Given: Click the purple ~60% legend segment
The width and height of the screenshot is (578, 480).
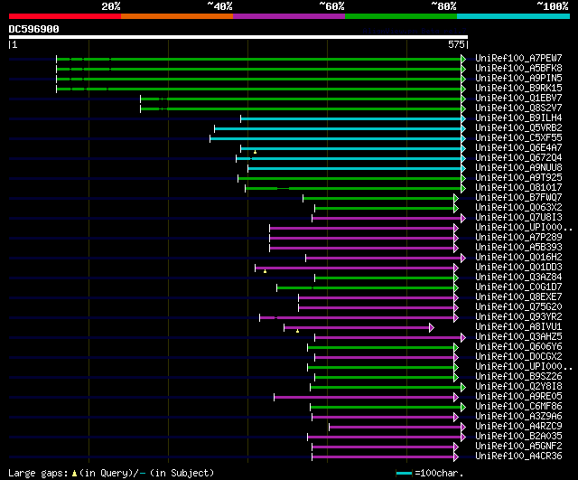Looking at the screenshot, I should pyautogui.click(x=289, y=16).
